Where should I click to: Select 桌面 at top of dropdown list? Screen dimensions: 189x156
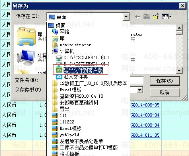(57, 25)
